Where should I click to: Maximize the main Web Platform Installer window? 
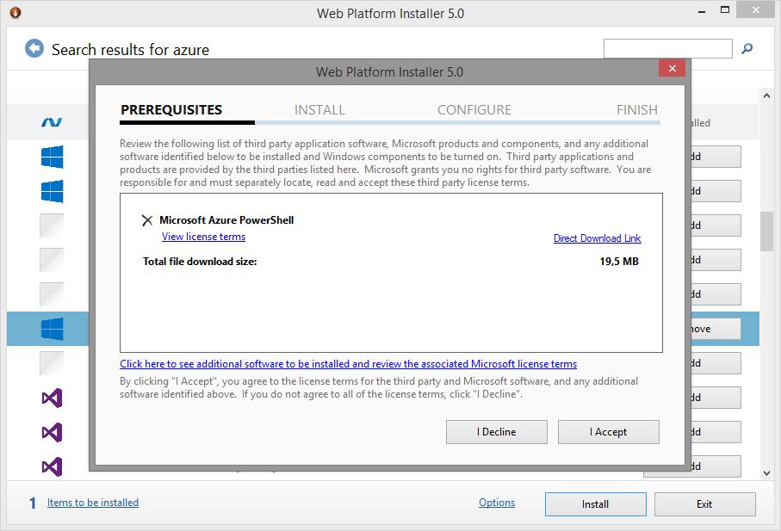pos(725,10)
